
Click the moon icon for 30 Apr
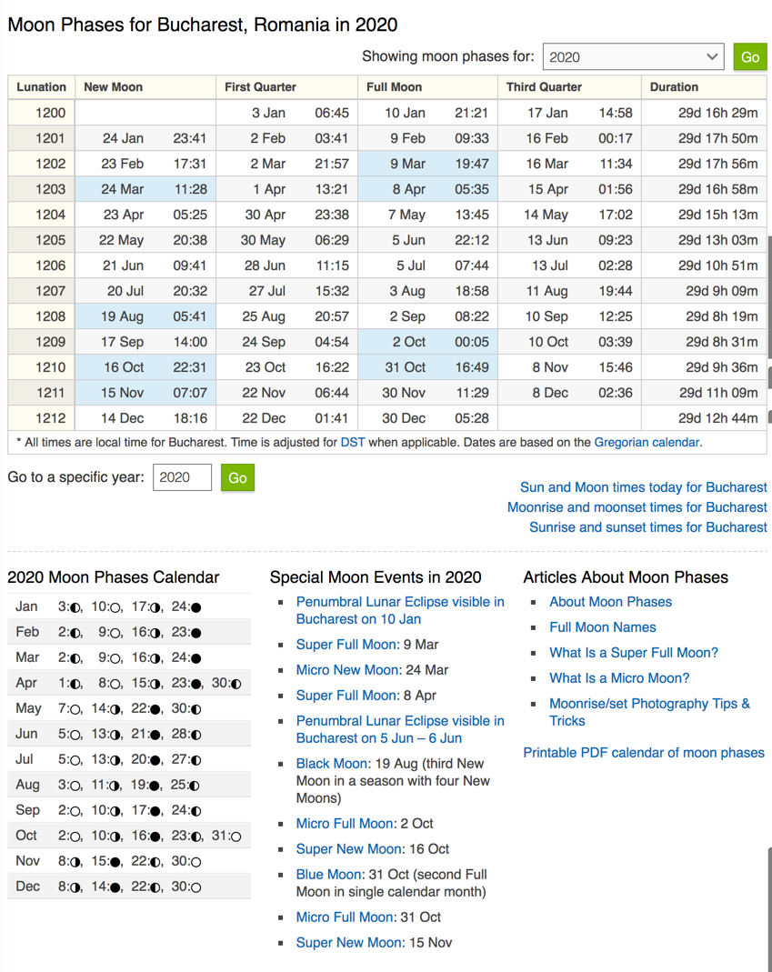[x=236, y=683]
